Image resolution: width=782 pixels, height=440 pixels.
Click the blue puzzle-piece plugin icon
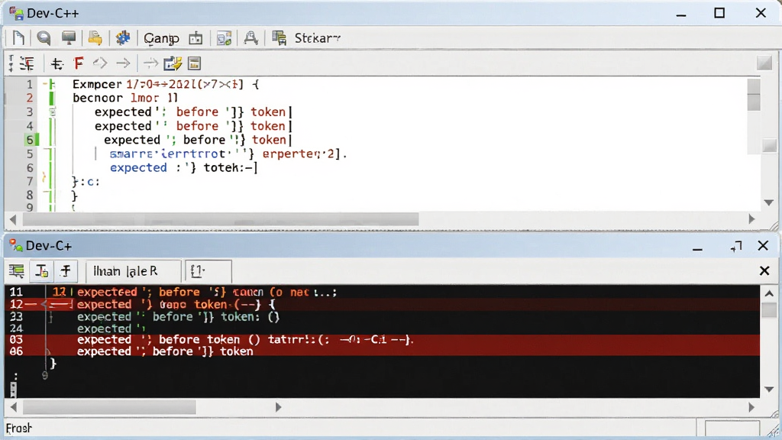point(123,38)
